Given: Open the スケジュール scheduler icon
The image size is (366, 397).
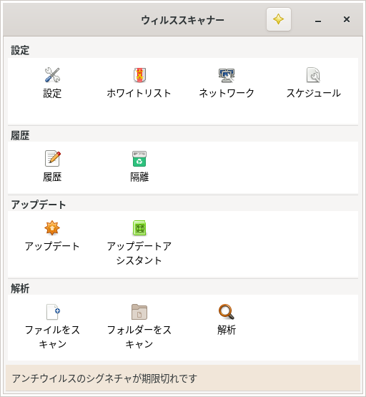Looking at the screenshot, I should click(313, 75).
